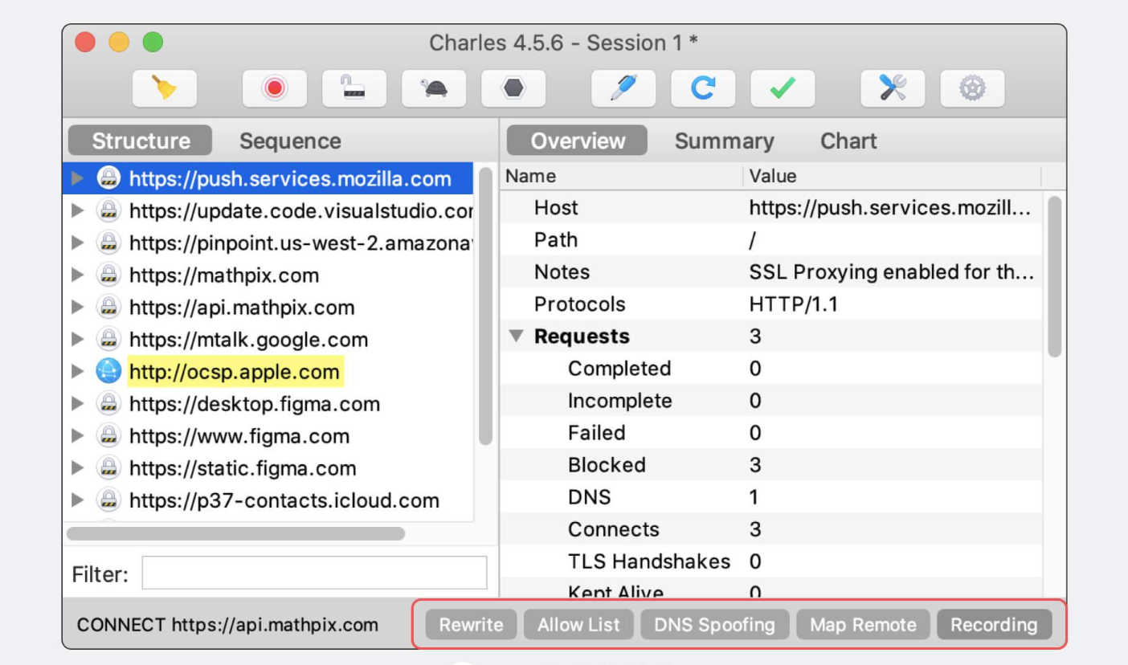1128x665 pixels.
Task: Select the TLS Handshakes row
Action: (x=772, y=561)
